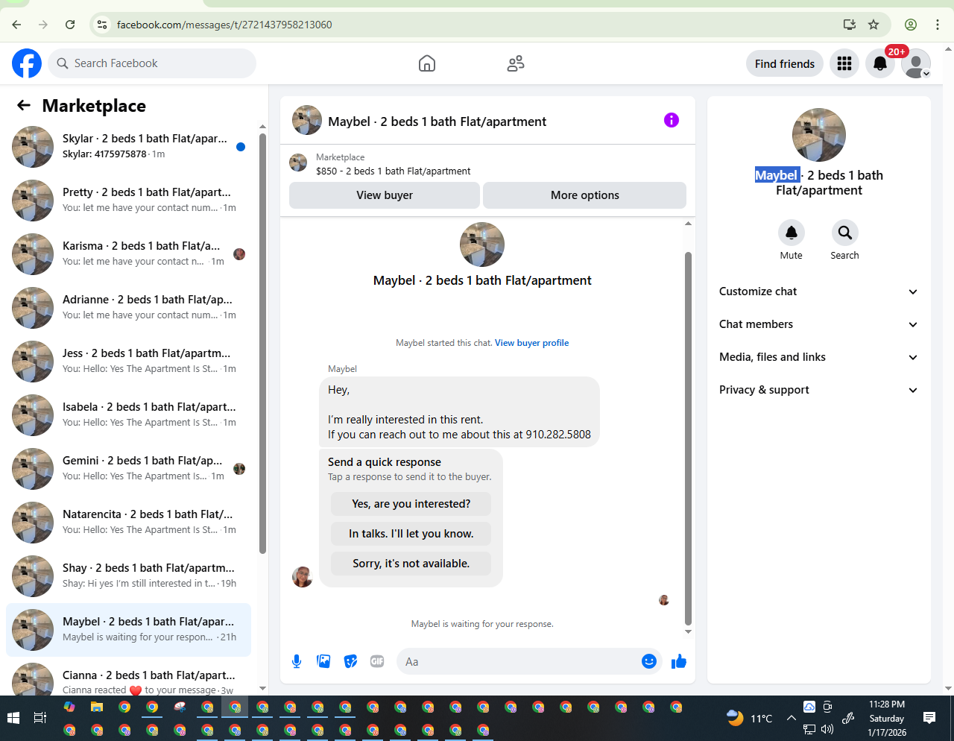Open Shay conversation in list
This screenshot has height=741, width=954.
coord(128,576)
